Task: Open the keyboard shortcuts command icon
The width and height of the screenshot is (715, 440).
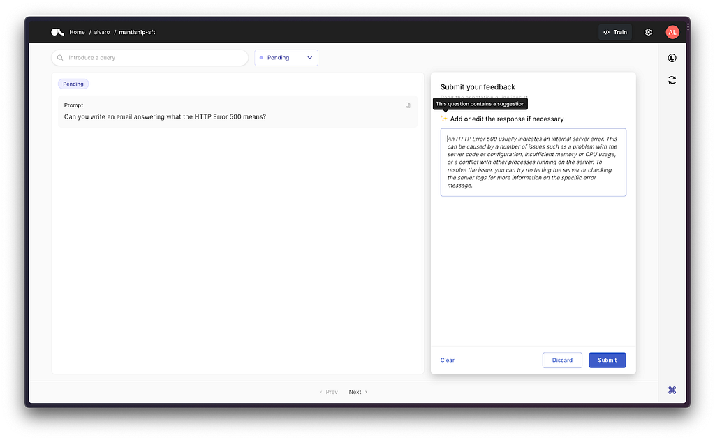Action: (672, 390)
